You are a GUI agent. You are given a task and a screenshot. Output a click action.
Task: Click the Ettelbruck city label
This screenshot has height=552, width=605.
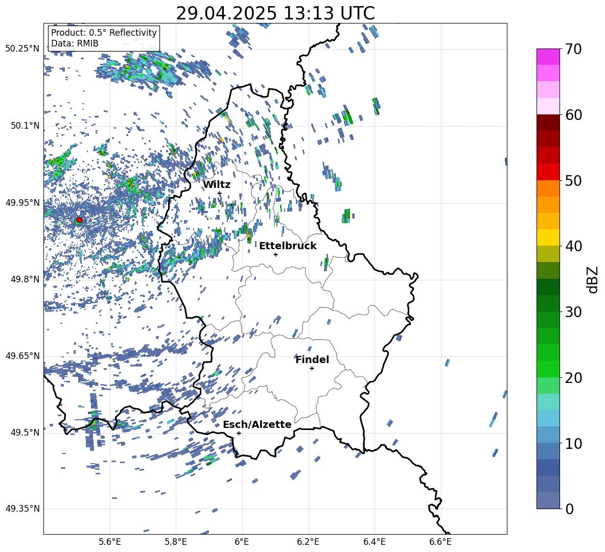[x=288, y=246]
